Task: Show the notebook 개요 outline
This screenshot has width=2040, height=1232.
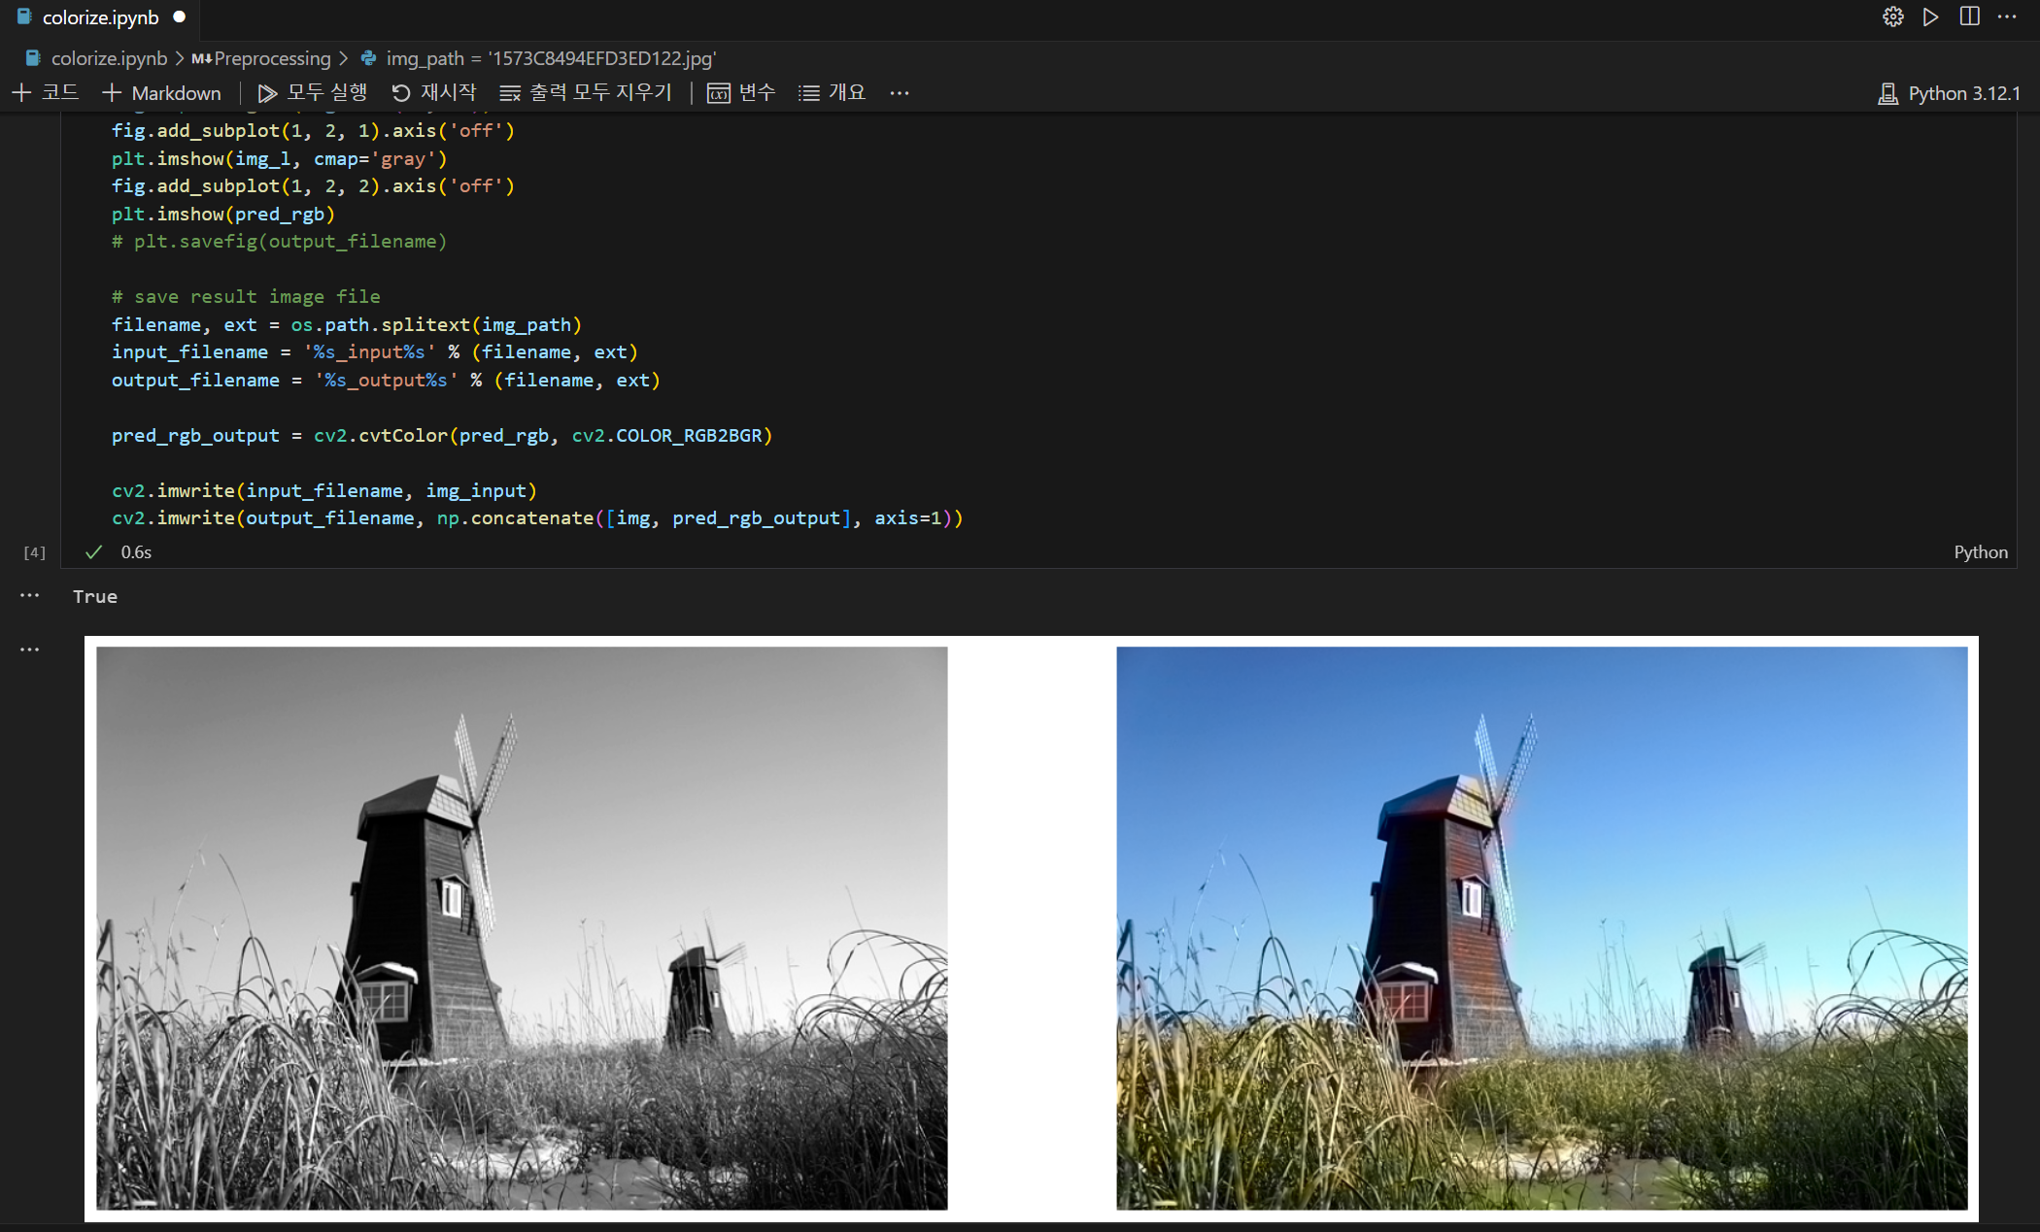Action: pos(832,92)
